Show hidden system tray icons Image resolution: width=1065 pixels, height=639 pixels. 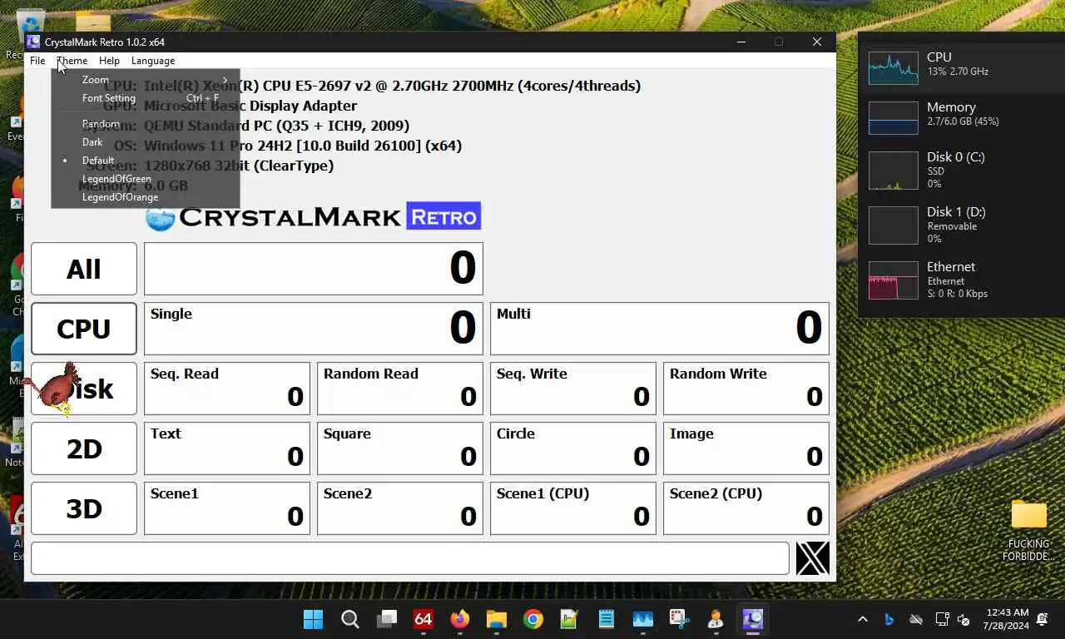coord(863,619)
